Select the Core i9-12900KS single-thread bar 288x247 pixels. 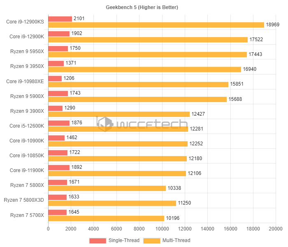[x=60, y=19]
